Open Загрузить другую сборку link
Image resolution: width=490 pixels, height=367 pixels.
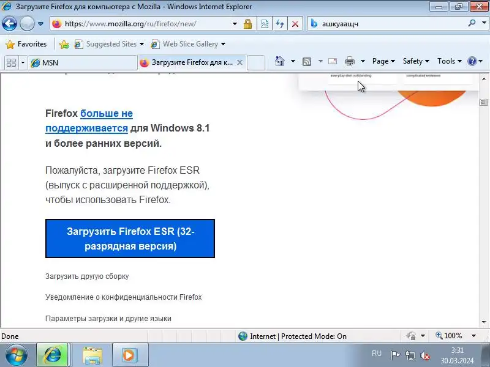[x=87, y=276]
